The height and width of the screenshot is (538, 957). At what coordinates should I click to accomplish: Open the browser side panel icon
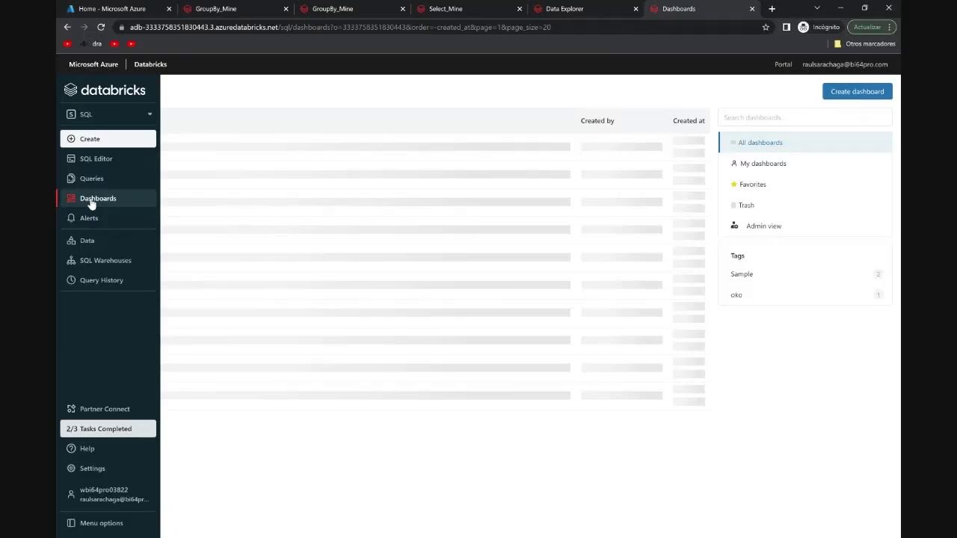pyautogui.click(x=787, y=27)
